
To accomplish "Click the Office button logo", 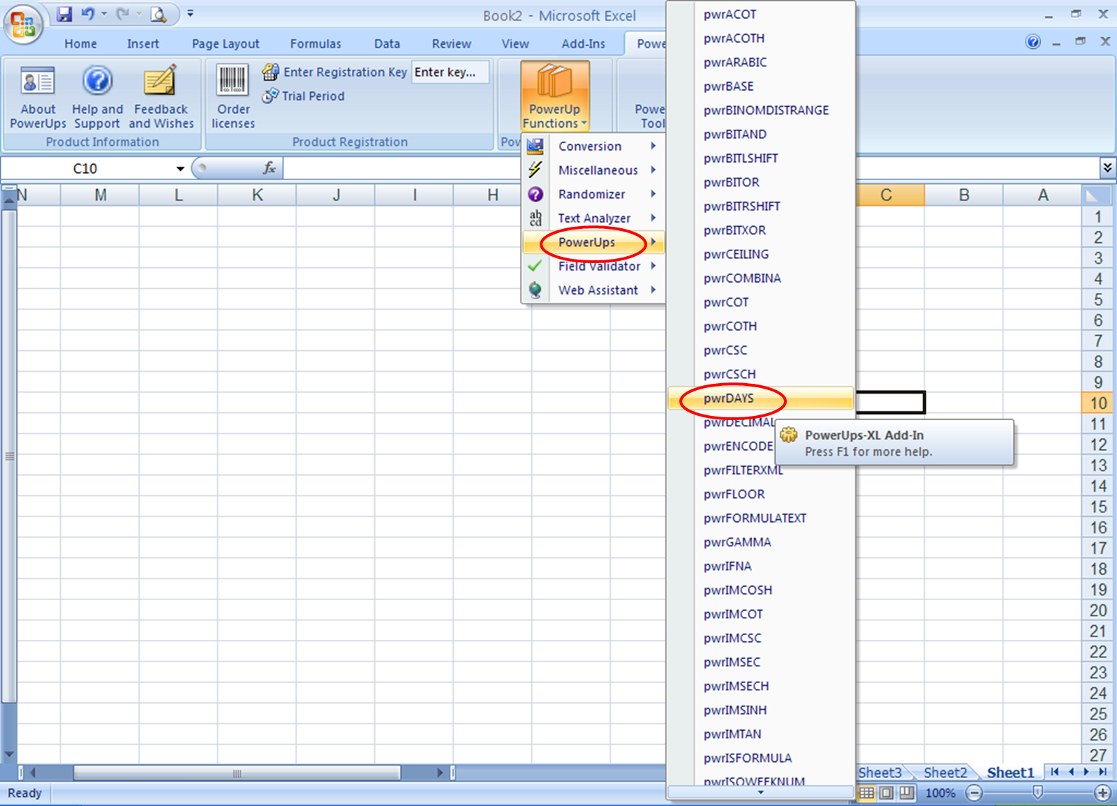I will (x=23, y=24).
